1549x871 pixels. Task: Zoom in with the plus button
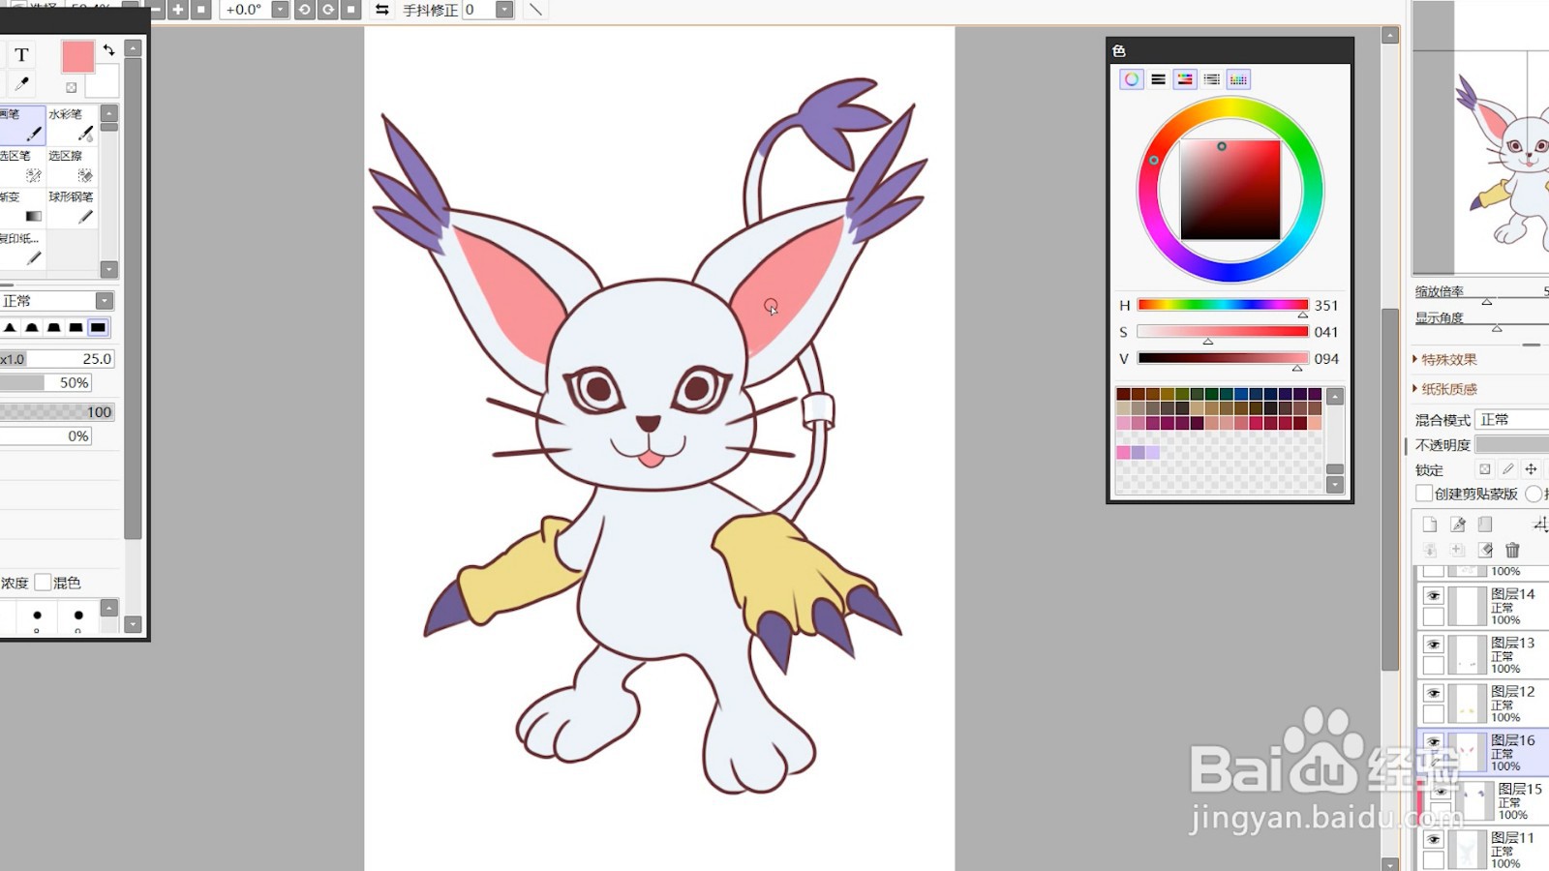178,10
